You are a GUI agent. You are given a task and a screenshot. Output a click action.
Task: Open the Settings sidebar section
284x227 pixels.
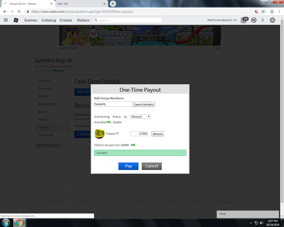tap(43, 96)
